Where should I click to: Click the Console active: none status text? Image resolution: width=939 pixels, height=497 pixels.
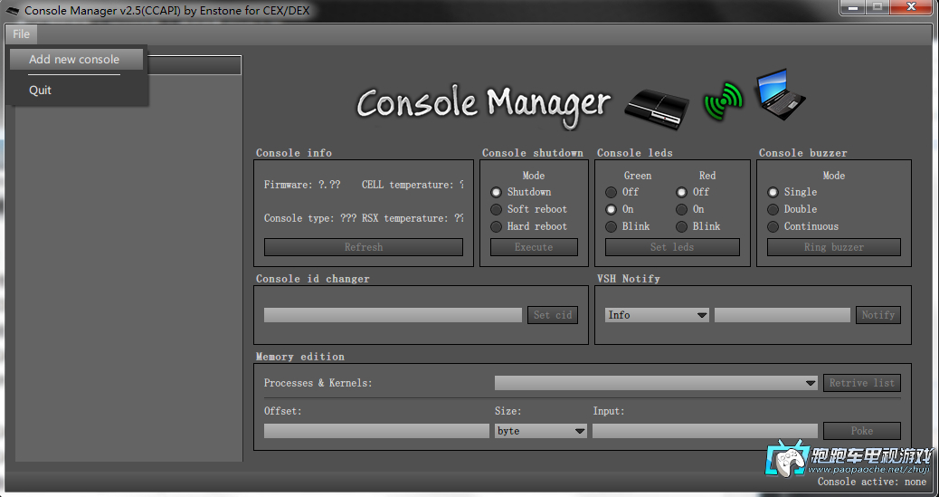(872, 482)
